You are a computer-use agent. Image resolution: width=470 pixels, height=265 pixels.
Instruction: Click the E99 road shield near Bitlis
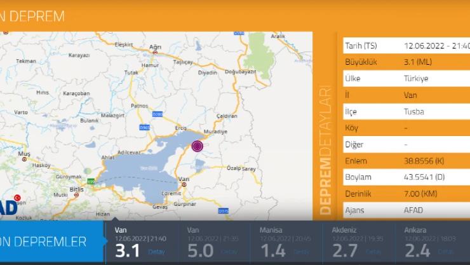click(x=91, y=182)
